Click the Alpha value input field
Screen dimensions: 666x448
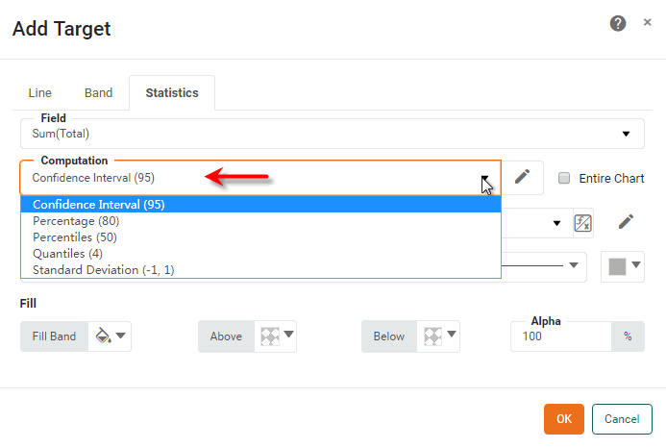click(561, 336)
